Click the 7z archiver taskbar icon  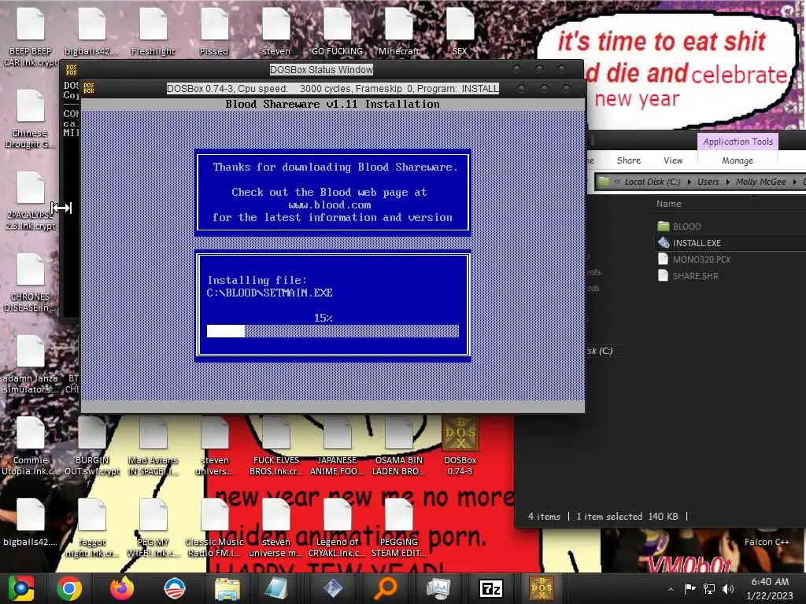pyautogui.click(x=490, y=588)
